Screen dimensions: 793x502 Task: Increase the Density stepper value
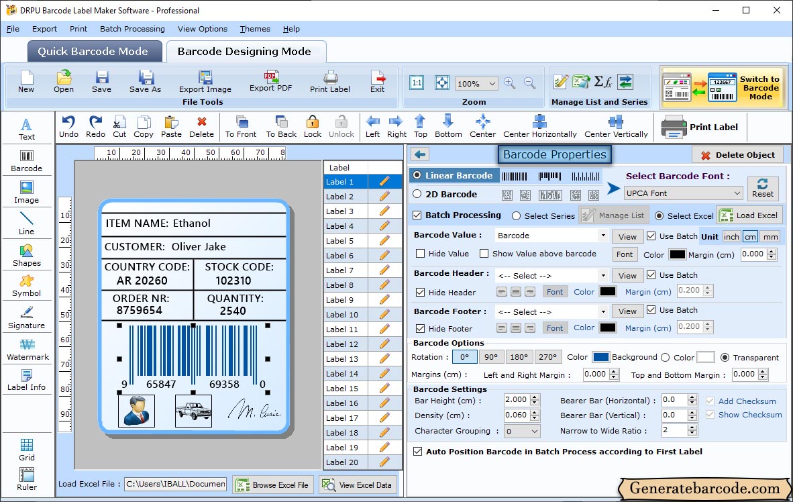(535, 412)
